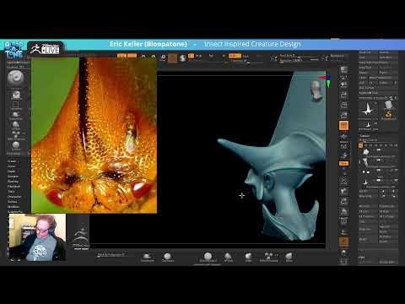The image size is (405, 304).
Task: Collapse the Subtool section header
Action: click(365, 136)
